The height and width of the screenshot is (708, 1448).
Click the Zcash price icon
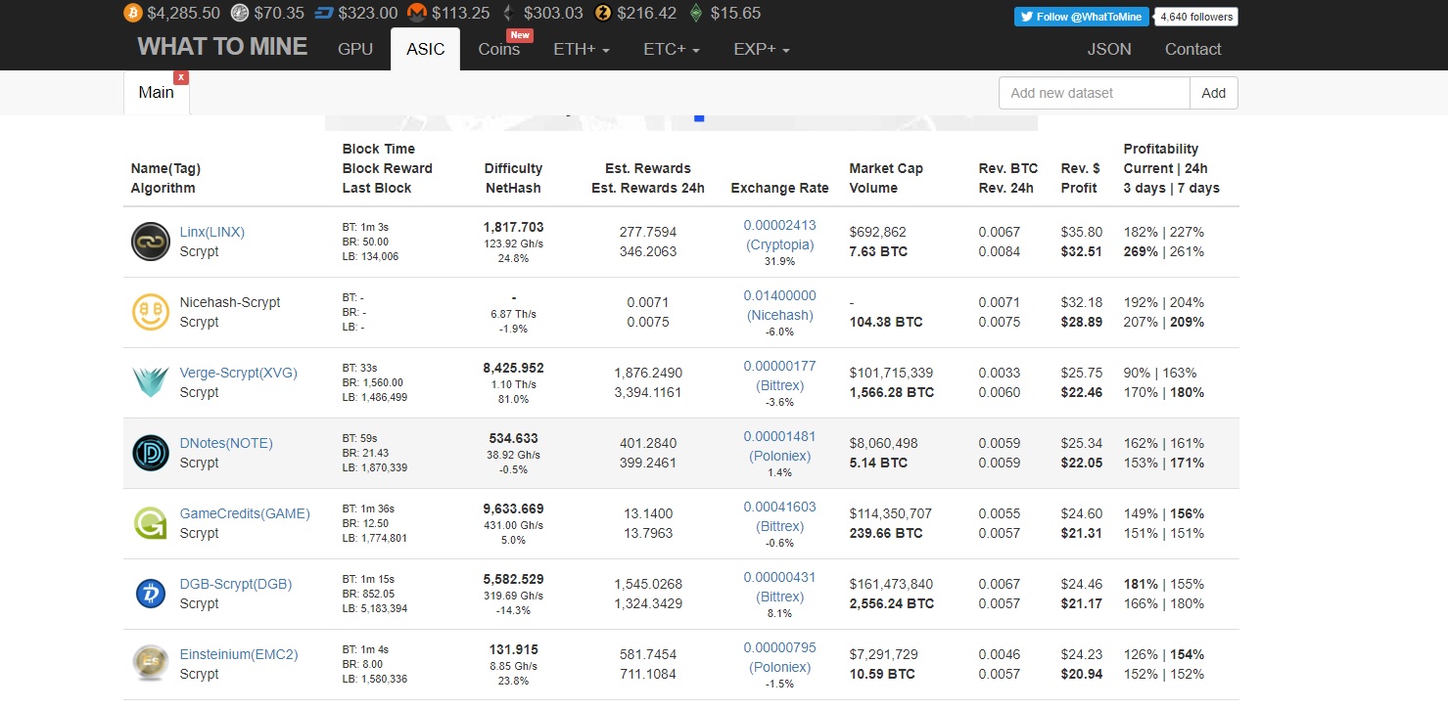point(602,13)
